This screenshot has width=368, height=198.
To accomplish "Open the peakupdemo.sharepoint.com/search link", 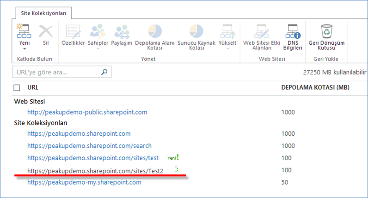I will [x=89, y=146].
